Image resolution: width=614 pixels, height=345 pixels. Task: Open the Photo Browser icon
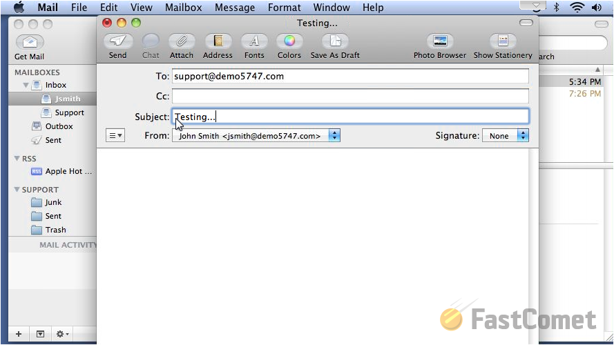click(440, 41)
